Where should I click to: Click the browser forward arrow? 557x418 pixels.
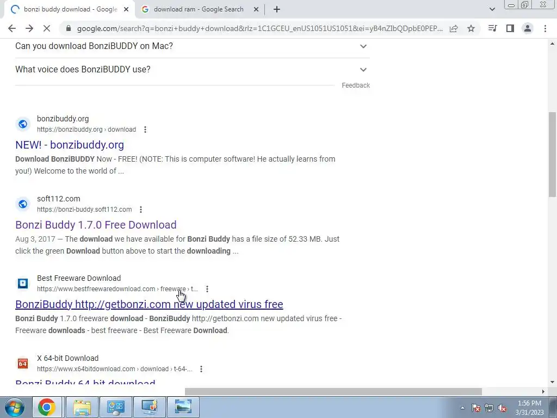tap(29, 28)
